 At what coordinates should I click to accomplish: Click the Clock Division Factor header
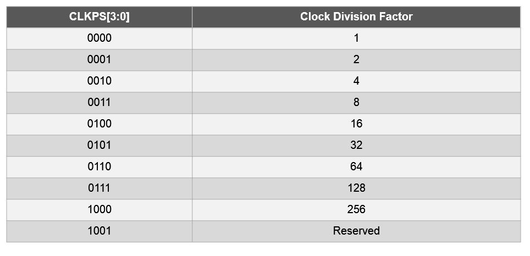(x=356, y=17)
